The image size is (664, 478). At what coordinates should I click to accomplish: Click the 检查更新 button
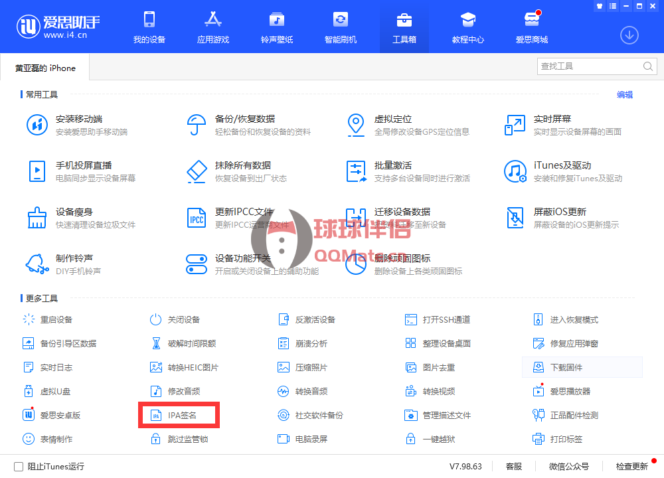coord(631,466)
